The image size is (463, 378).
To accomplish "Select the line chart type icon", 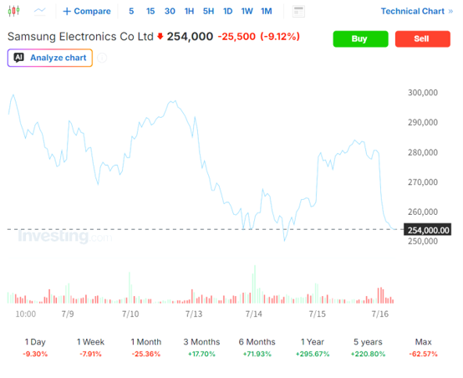I will pos(39,11).
